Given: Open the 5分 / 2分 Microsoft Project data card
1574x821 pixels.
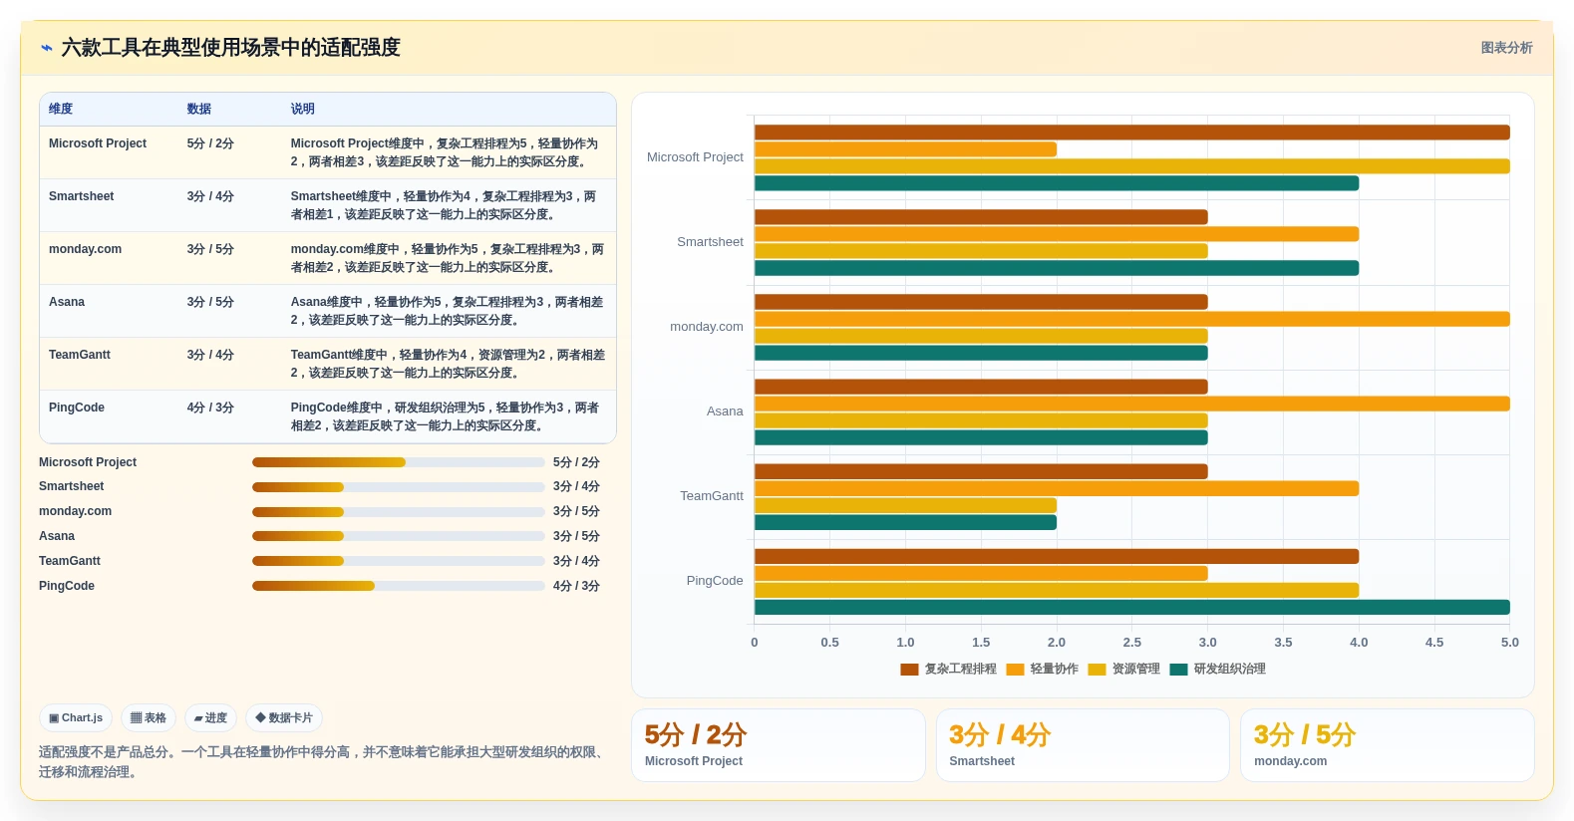Looking at the screenshot, I should coord(778,745).
